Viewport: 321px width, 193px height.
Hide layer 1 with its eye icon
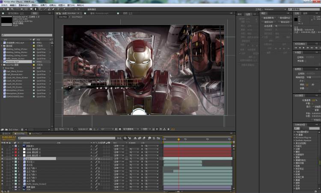click(2, 146)
